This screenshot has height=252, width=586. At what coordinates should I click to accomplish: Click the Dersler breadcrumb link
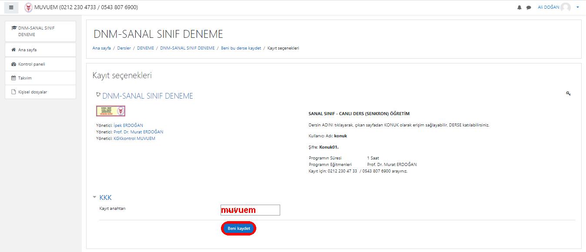point(124,48)
